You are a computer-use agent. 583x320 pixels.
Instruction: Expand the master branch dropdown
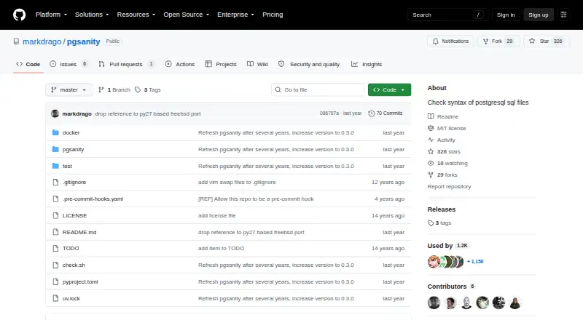[x=69, y=90]
